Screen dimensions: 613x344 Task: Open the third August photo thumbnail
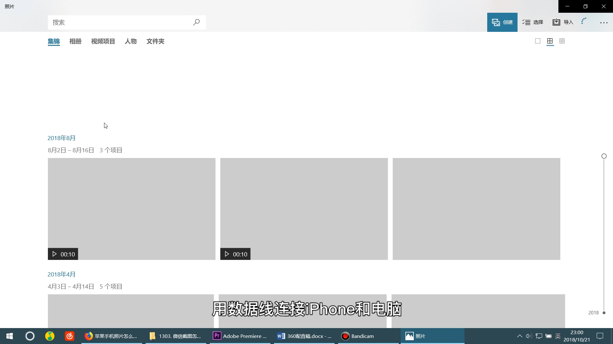coord(476,209)
